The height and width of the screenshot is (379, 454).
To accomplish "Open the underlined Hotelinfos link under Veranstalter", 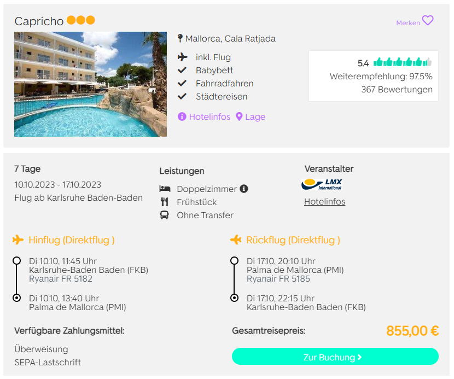I will (324, 201).
